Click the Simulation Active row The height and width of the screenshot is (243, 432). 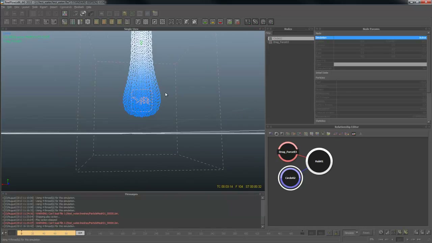click(371, 38)
